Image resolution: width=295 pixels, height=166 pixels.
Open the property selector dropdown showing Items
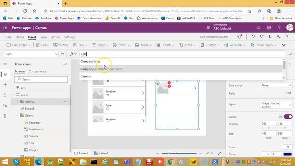31,54
